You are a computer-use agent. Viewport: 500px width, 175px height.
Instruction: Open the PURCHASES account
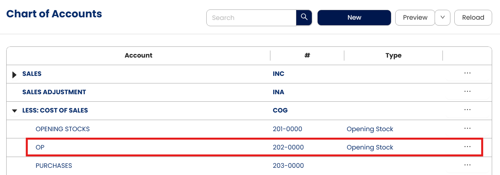pos(54,166)
